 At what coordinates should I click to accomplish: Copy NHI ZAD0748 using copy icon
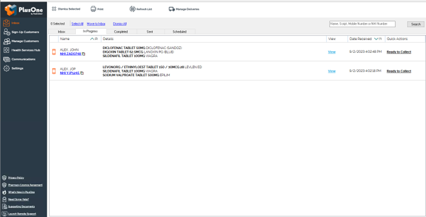[84, 54]
